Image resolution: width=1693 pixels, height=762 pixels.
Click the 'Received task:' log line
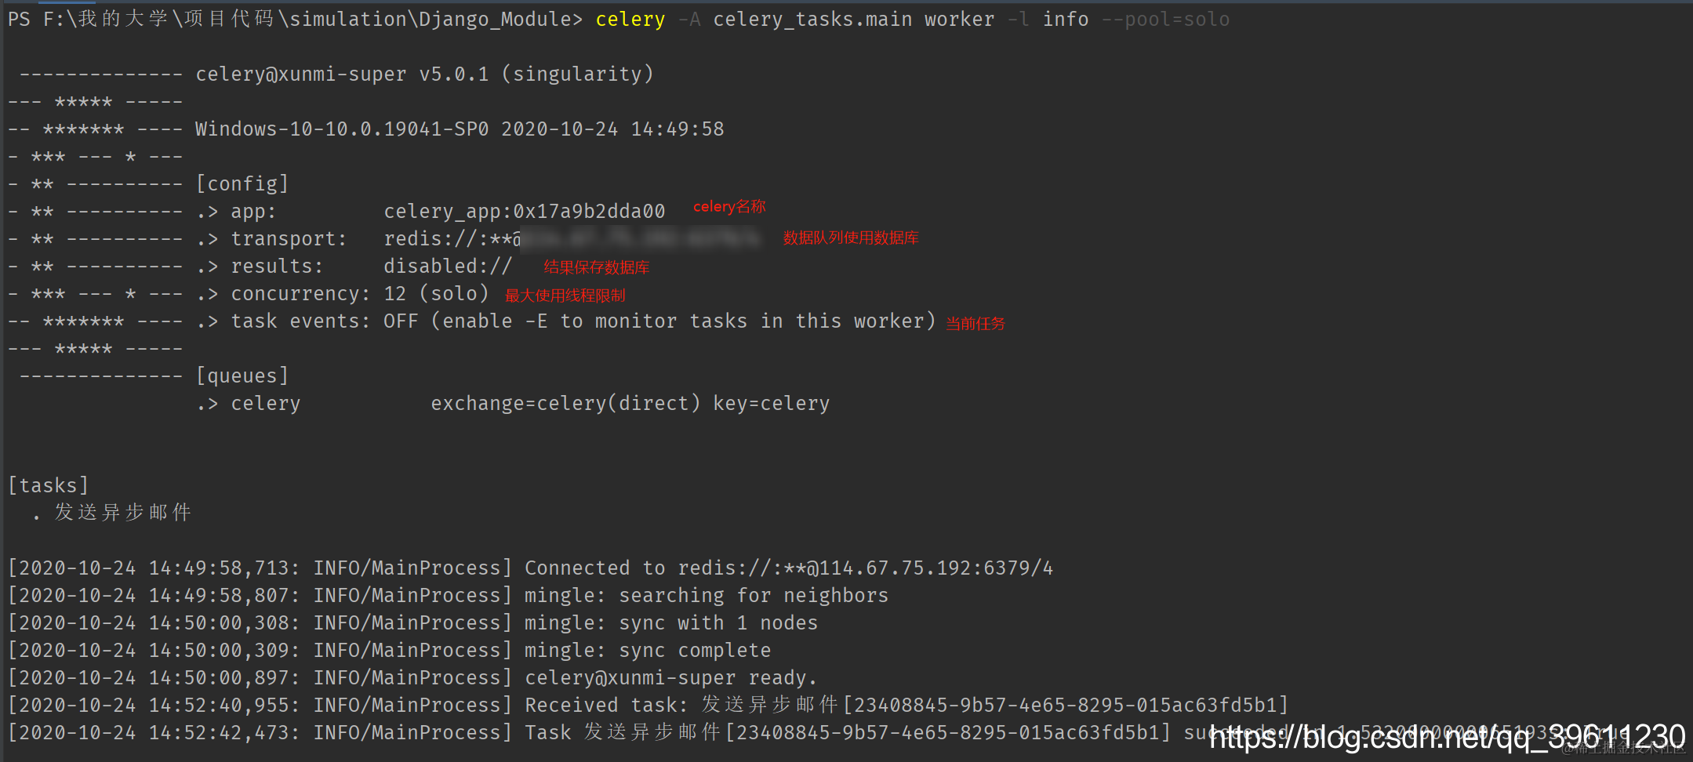(x=648, y=706)
